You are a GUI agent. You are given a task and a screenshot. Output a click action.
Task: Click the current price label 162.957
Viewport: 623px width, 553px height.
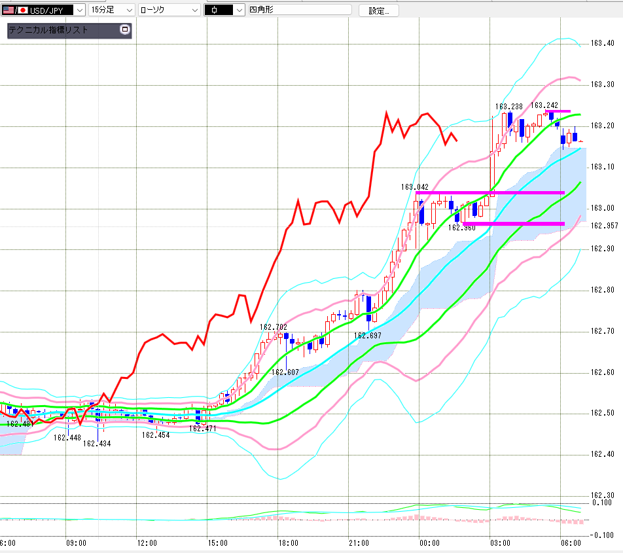point(604,226)
